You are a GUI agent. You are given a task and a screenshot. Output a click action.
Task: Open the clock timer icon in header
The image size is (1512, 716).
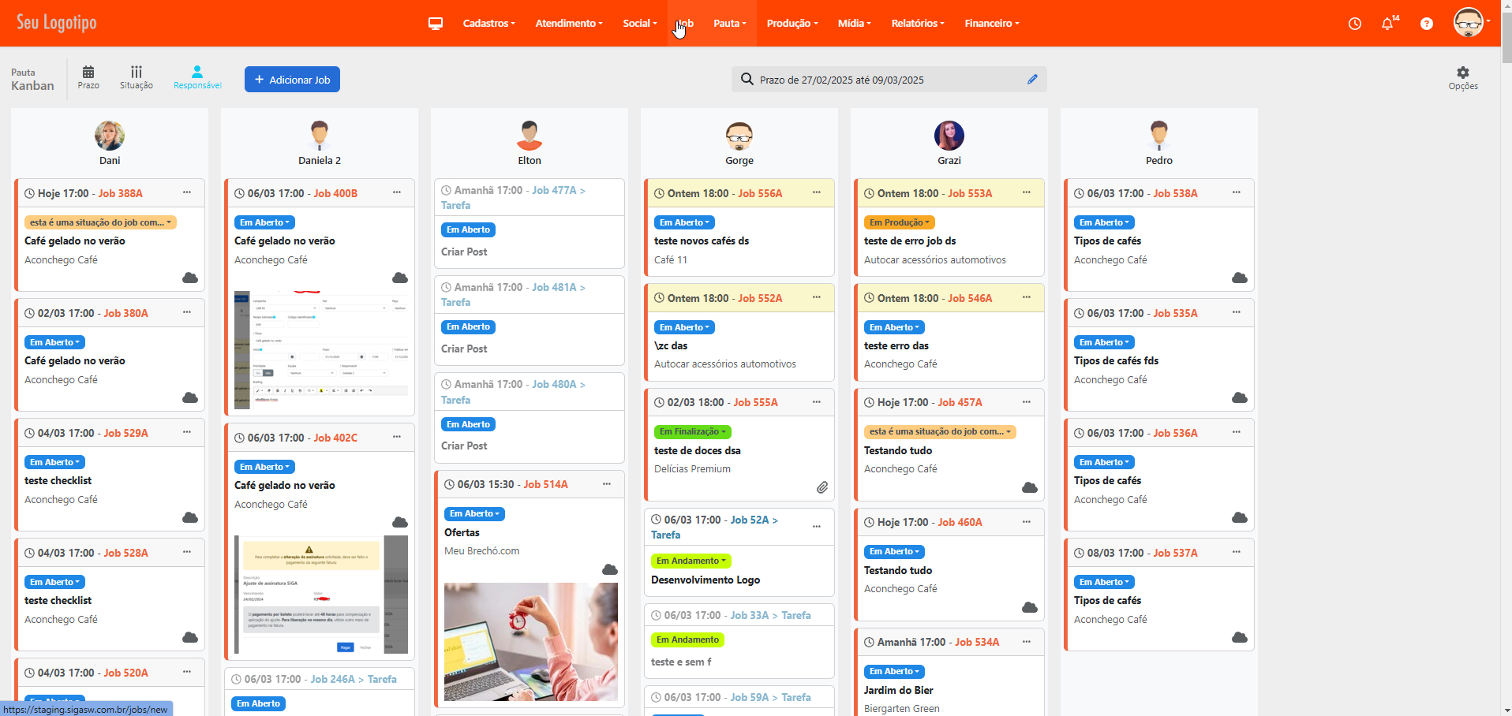click(1354, 24)
